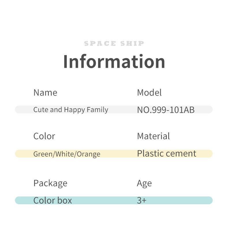Select the Color field heading label

(44, 136)
